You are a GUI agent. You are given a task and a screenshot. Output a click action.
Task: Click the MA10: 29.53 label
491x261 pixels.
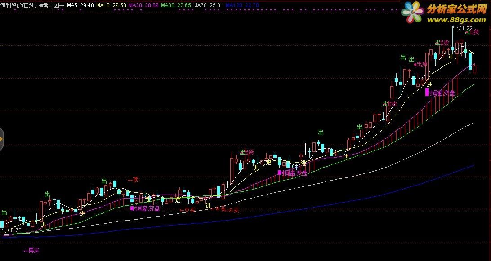coord(111,5)
